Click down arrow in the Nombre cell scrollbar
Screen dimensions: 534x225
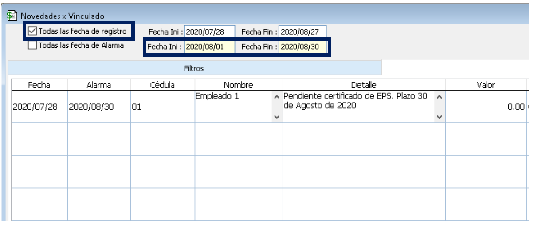point(277,117)
